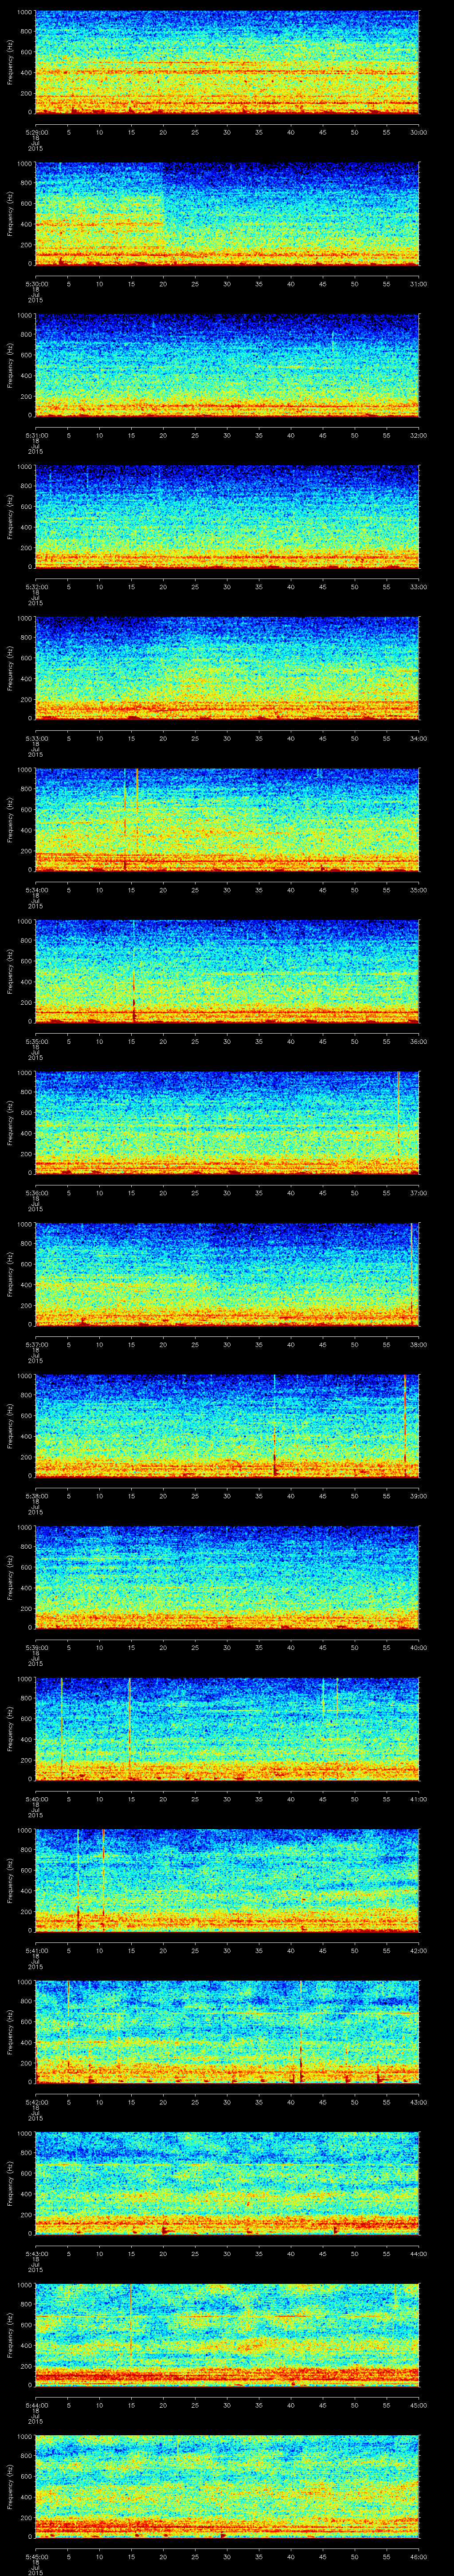Click the 36:00 end time label
The height and width of the screenshot is (2576, 454).
[418, 1041]
